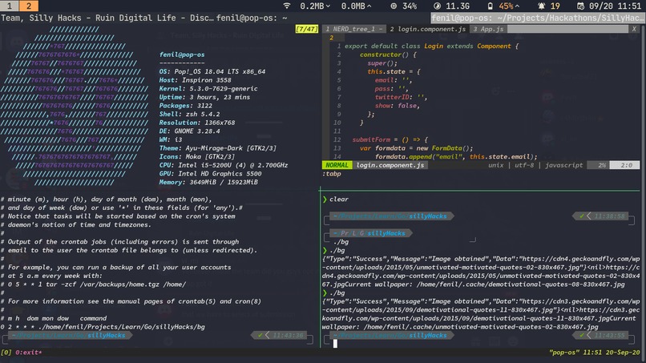Click the crontab entry running sillyHacks/bg
The width and height of the screenshot is (646, 363).
pos(103,327)
